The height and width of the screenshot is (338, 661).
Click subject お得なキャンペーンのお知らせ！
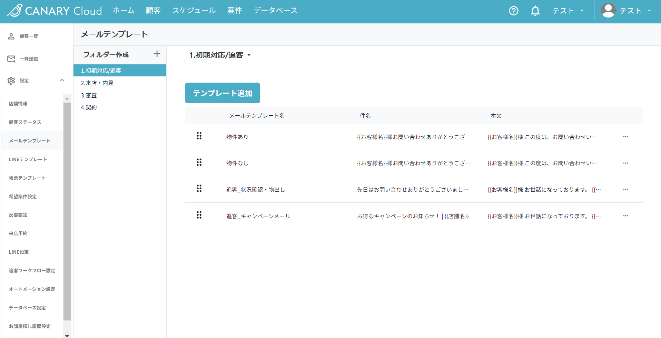coord(413,216)
